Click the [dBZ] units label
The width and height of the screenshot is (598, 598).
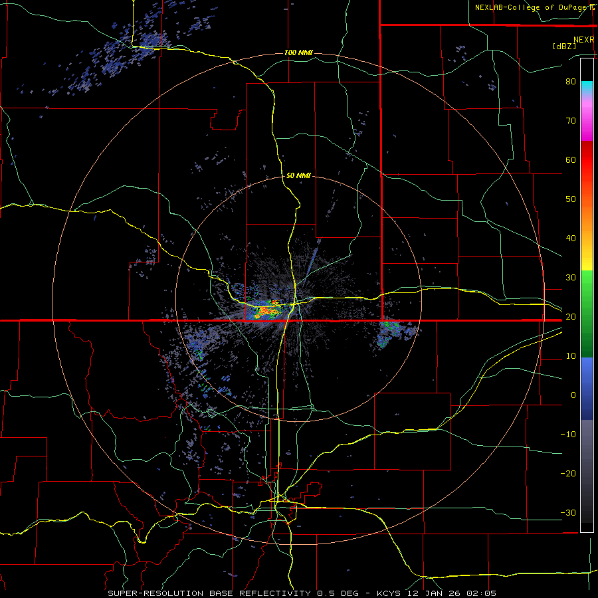point(564,47)
